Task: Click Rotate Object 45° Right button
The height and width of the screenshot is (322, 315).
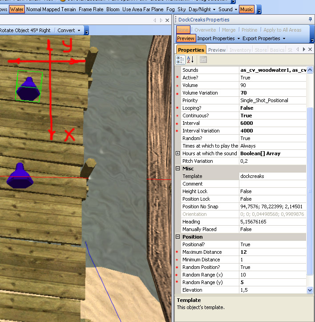Action: pos(25,30)
